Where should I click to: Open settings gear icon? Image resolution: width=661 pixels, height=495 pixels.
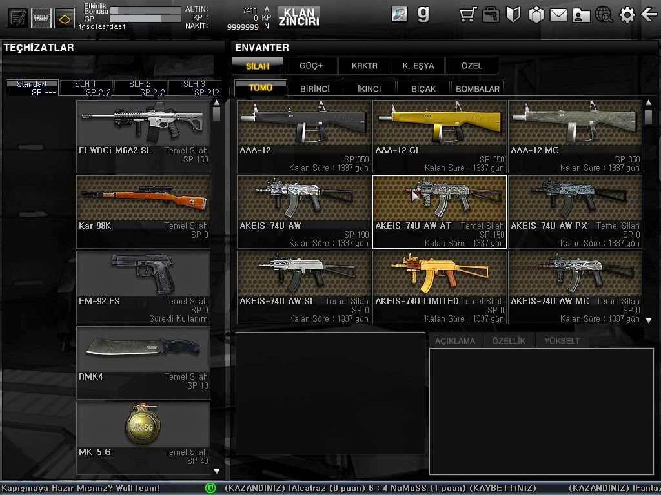(x=627, y=15)
